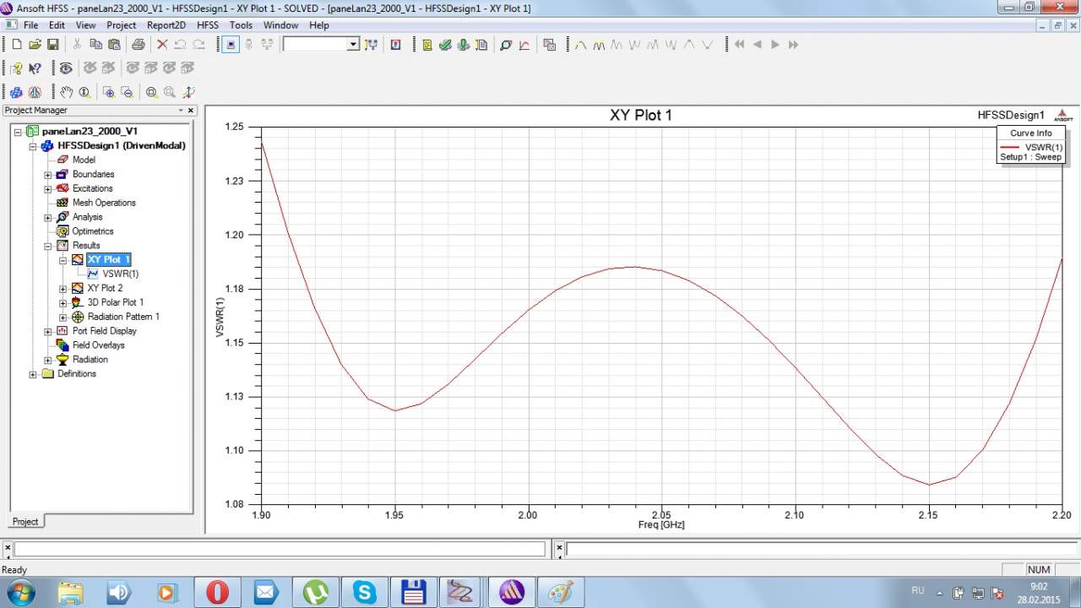The image size is (1081, 608).
Task: Switch to the Project tab
Action: tap(24, 521)
